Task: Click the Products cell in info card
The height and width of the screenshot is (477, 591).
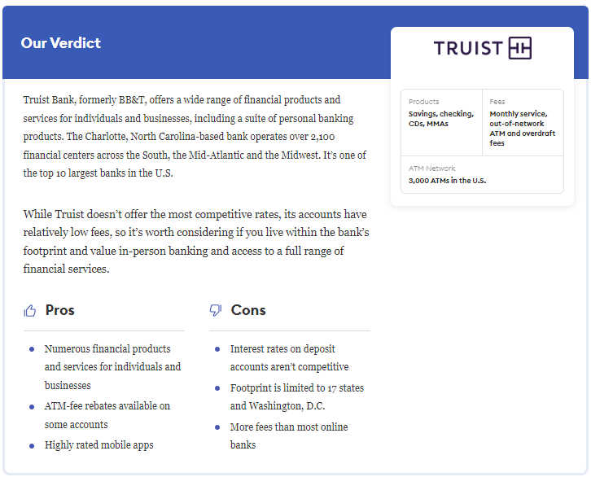Action: click(442, 122)
